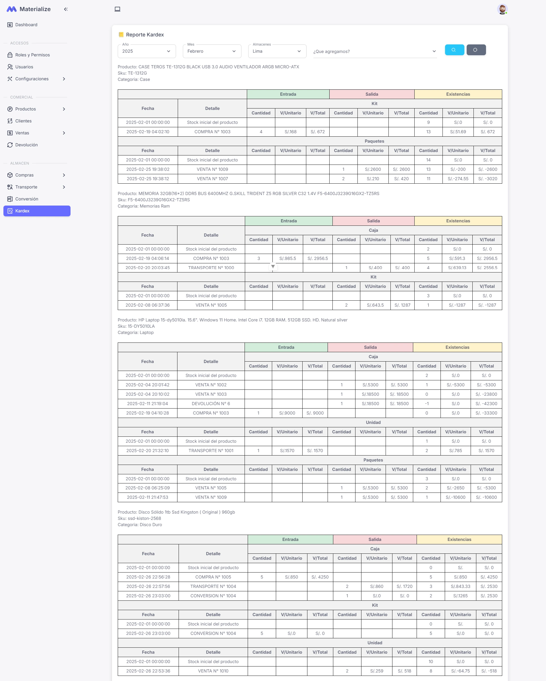Open the Almacenes dropdown showing Lima
Screen dimensions: 546x681
[277, 51]
